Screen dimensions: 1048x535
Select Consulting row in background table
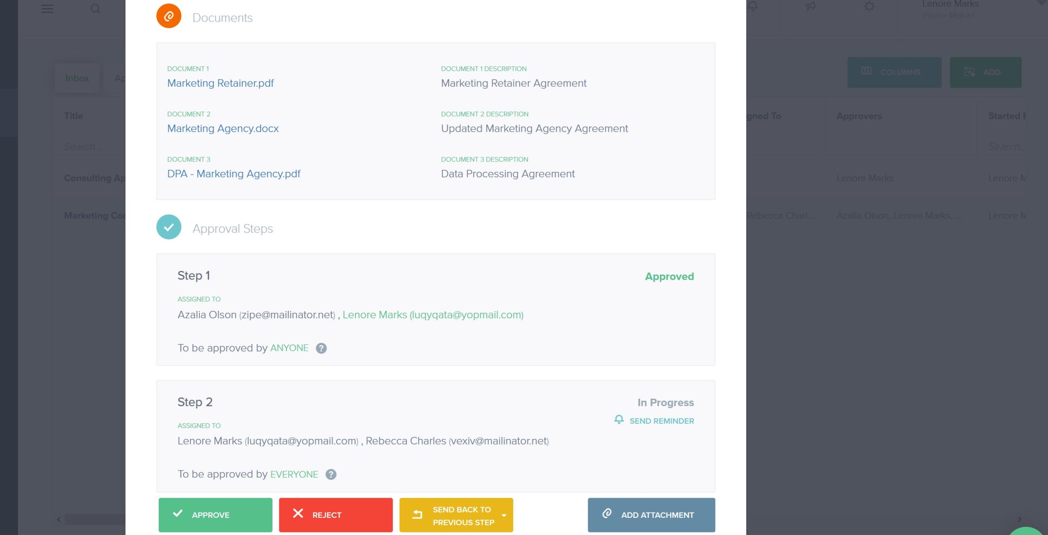[x=95, y=178]
